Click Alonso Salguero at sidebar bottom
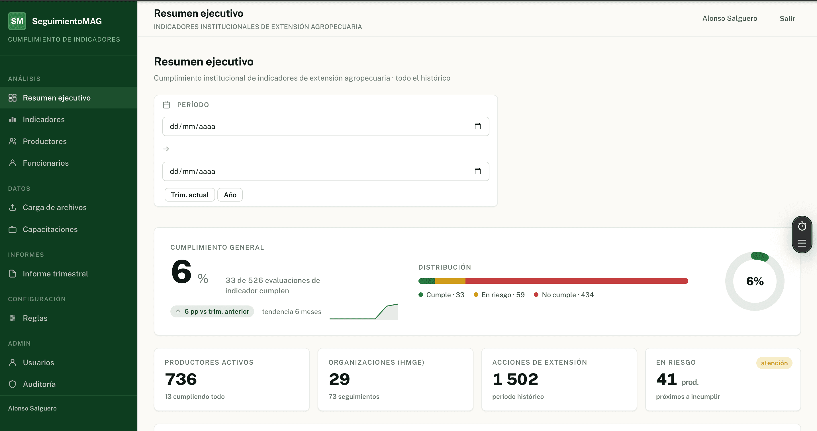Screen dimensions: 817x431 32,408
